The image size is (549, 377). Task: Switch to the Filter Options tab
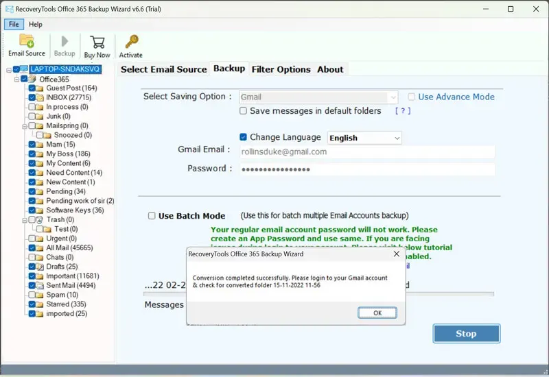(281, 69)
